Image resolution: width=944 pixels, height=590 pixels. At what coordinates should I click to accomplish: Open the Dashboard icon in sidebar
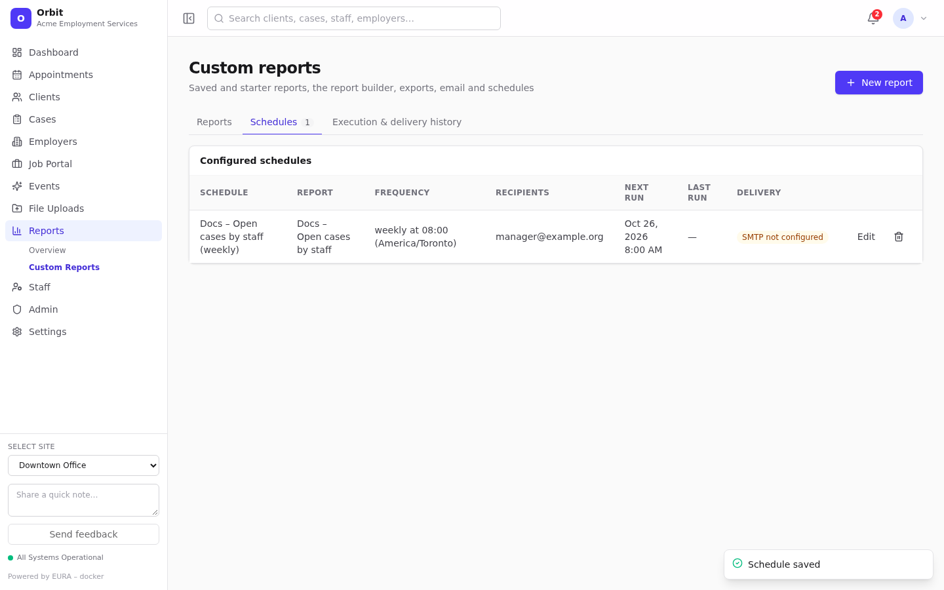(x=17, y=52)
